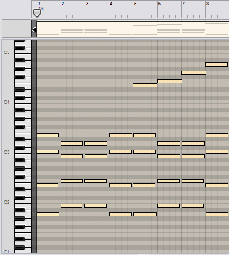Click bar 5 on the timeline ruler

click(135, 4)
